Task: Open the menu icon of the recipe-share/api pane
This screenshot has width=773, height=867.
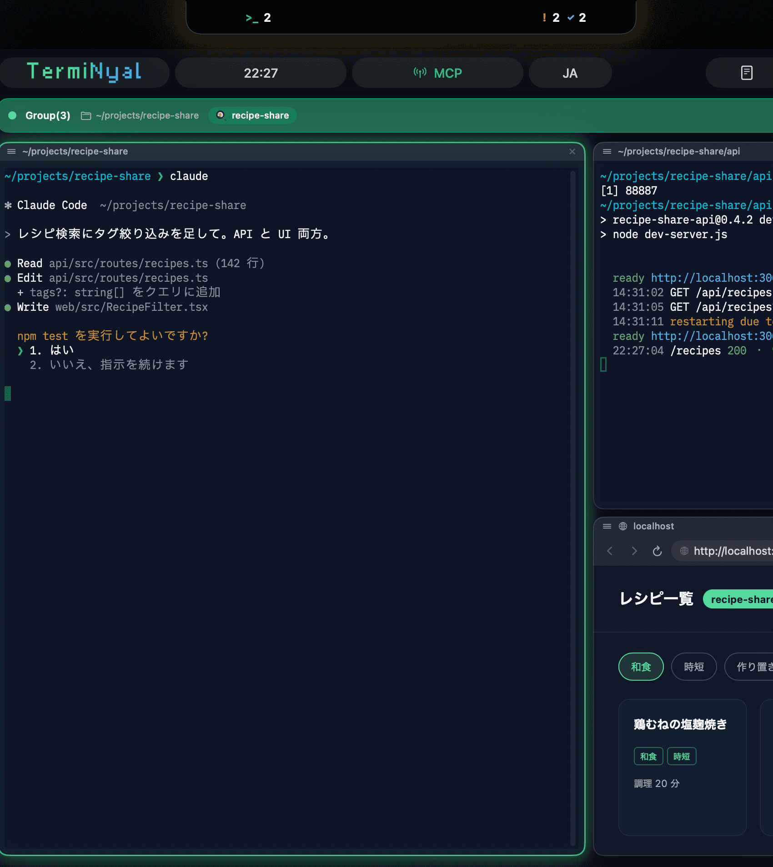Action: point(607,151)
